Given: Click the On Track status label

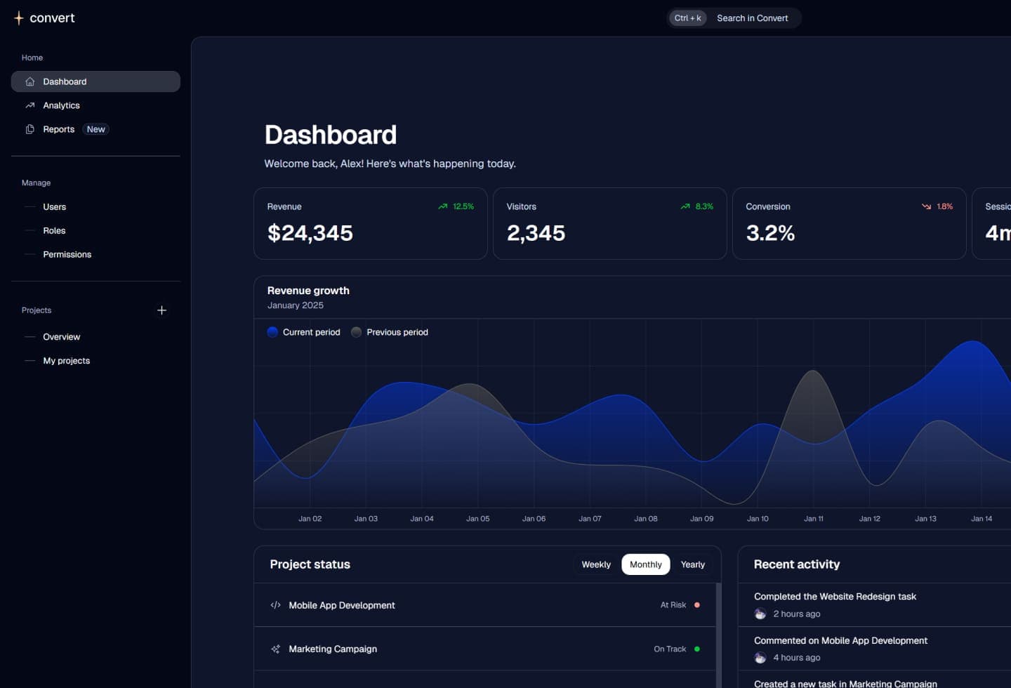Looking at the screenshot, I should click(x=670, y=649).
